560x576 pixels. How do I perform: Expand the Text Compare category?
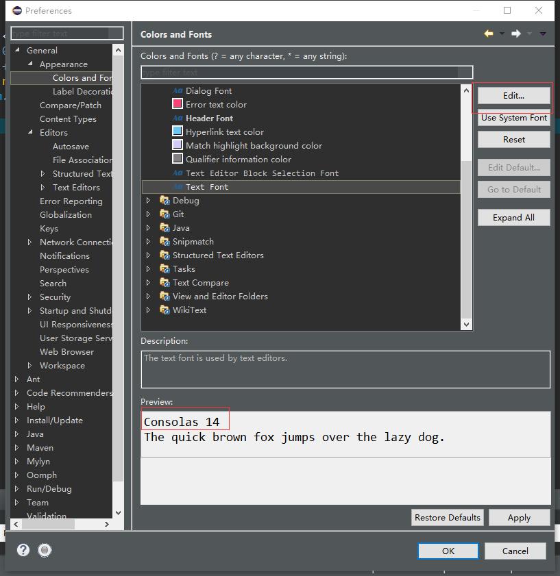[x=148, y=282]
